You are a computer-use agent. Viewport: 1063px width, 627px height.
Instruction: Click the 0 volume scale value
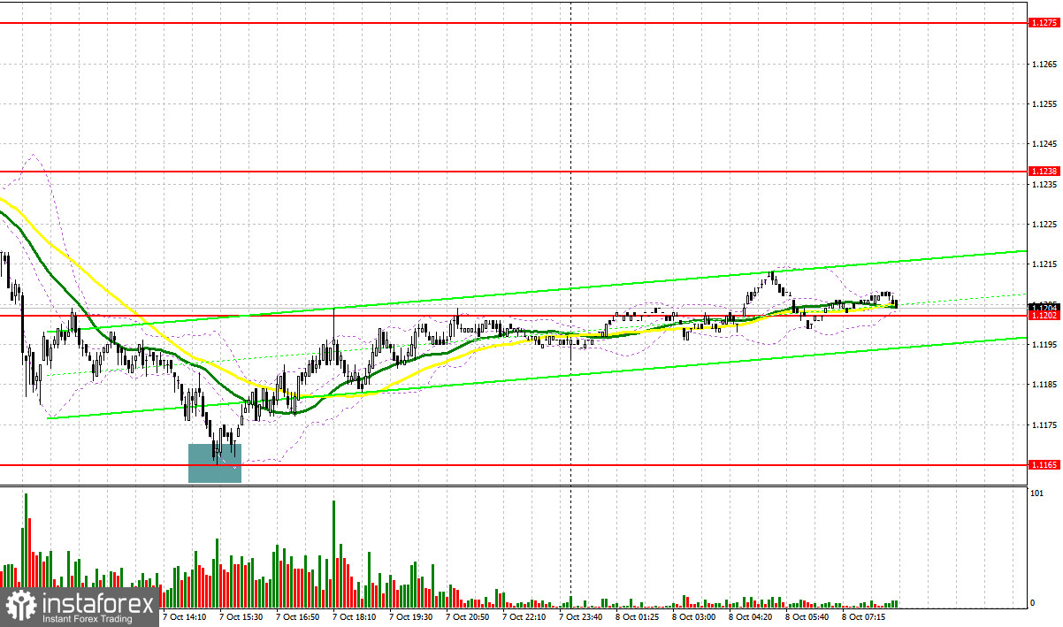tap(1033, 603)
